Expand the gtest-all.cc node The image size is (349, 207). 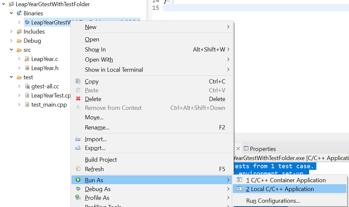tap(19, 86)
